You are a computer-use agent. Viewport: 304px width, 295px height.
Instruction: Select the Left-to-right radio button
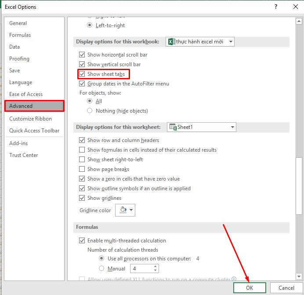pos(90,25)
